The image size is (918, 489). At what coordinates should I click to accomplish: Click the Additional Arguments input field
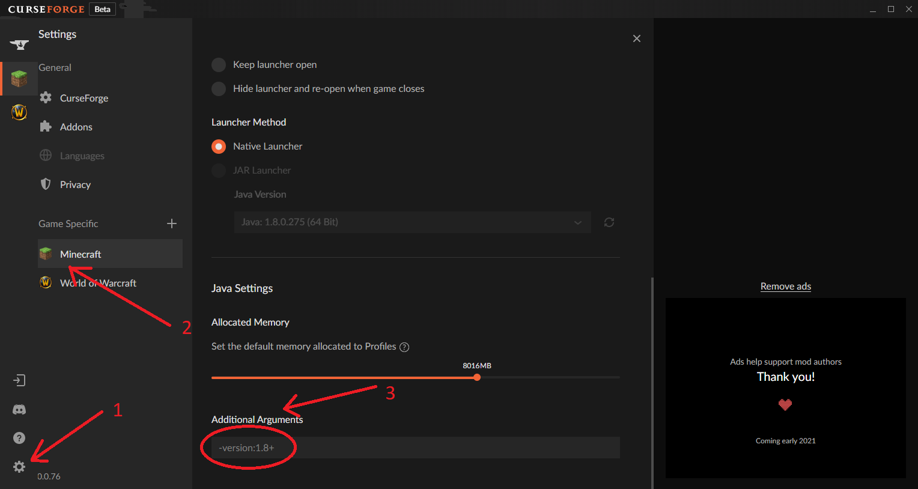(x=416, y=448)
